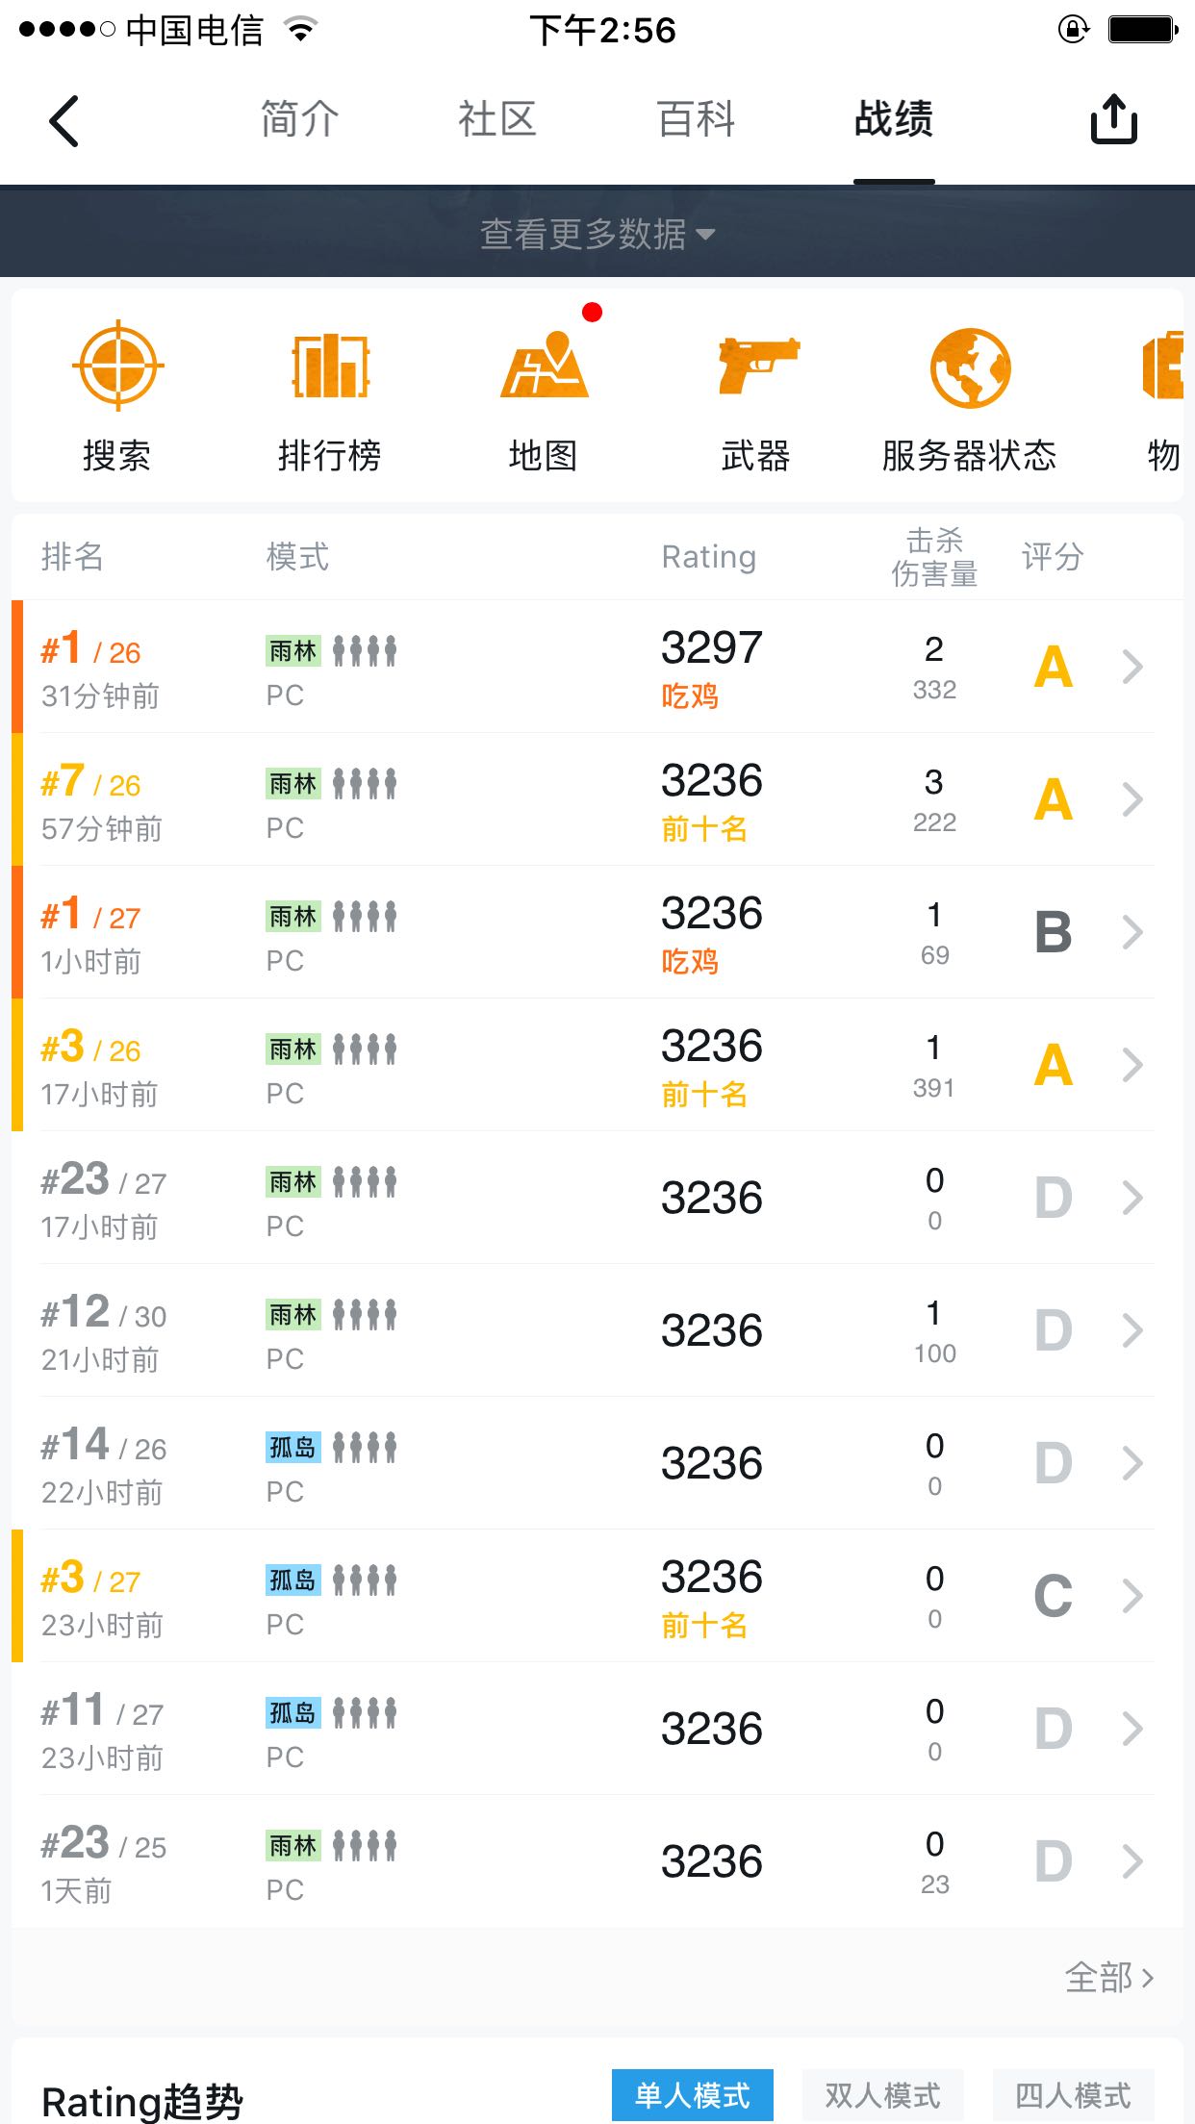Expand the #7/26 match row chevron
This screenshot has width=1195, height=2124.
pyautogui.click(x=1132, y=799)
